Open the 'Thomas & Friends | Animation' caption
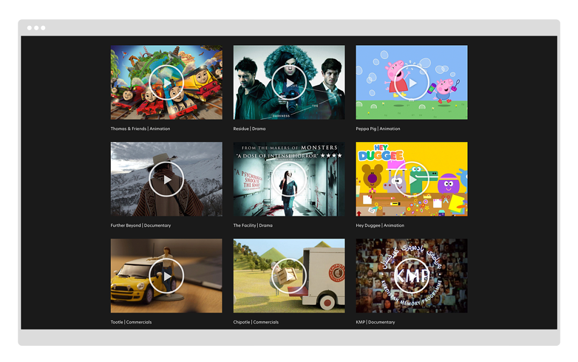This screenshot has height=362, width=578. (x=140, y=129)
